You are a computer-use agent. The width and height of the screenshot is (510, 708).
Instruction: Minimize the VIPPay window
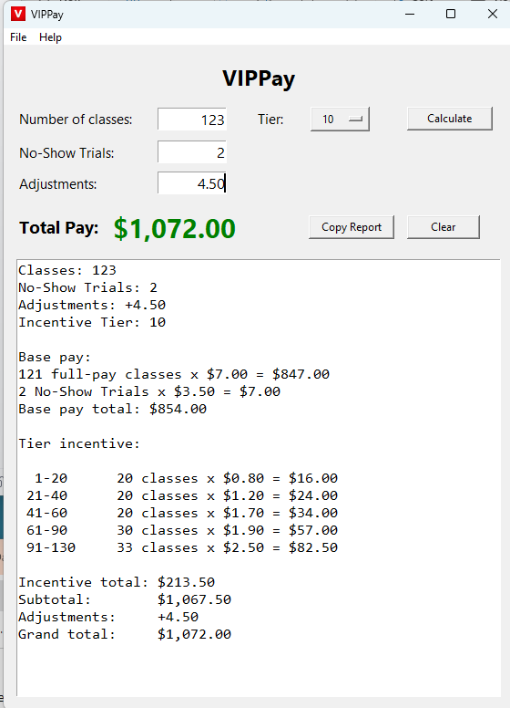point(410,14)
